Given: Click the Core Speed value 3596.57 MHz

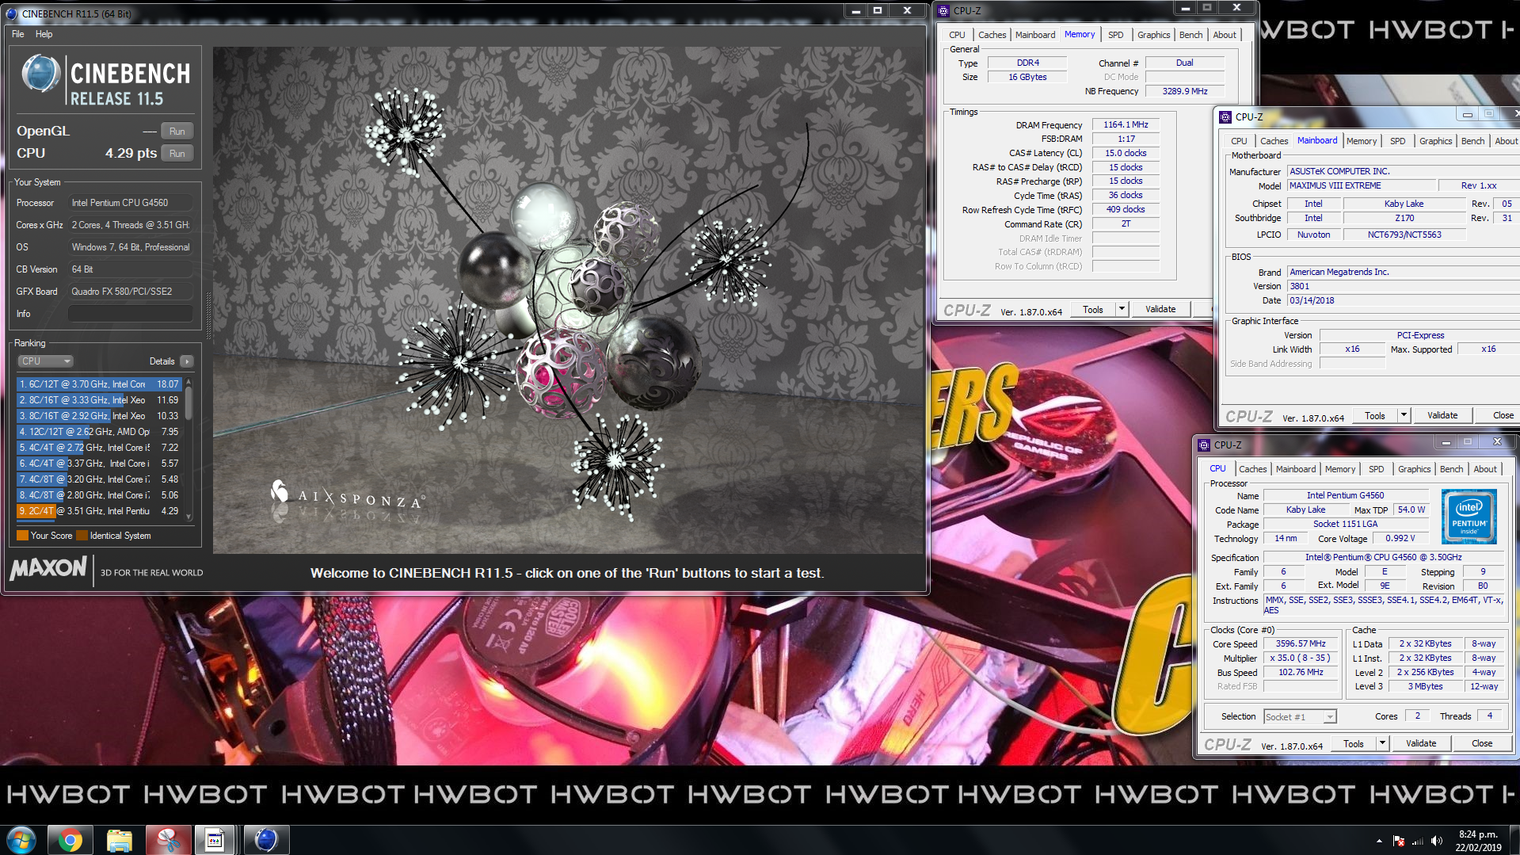Looking at the screenshot, I should pos(1300,644).
